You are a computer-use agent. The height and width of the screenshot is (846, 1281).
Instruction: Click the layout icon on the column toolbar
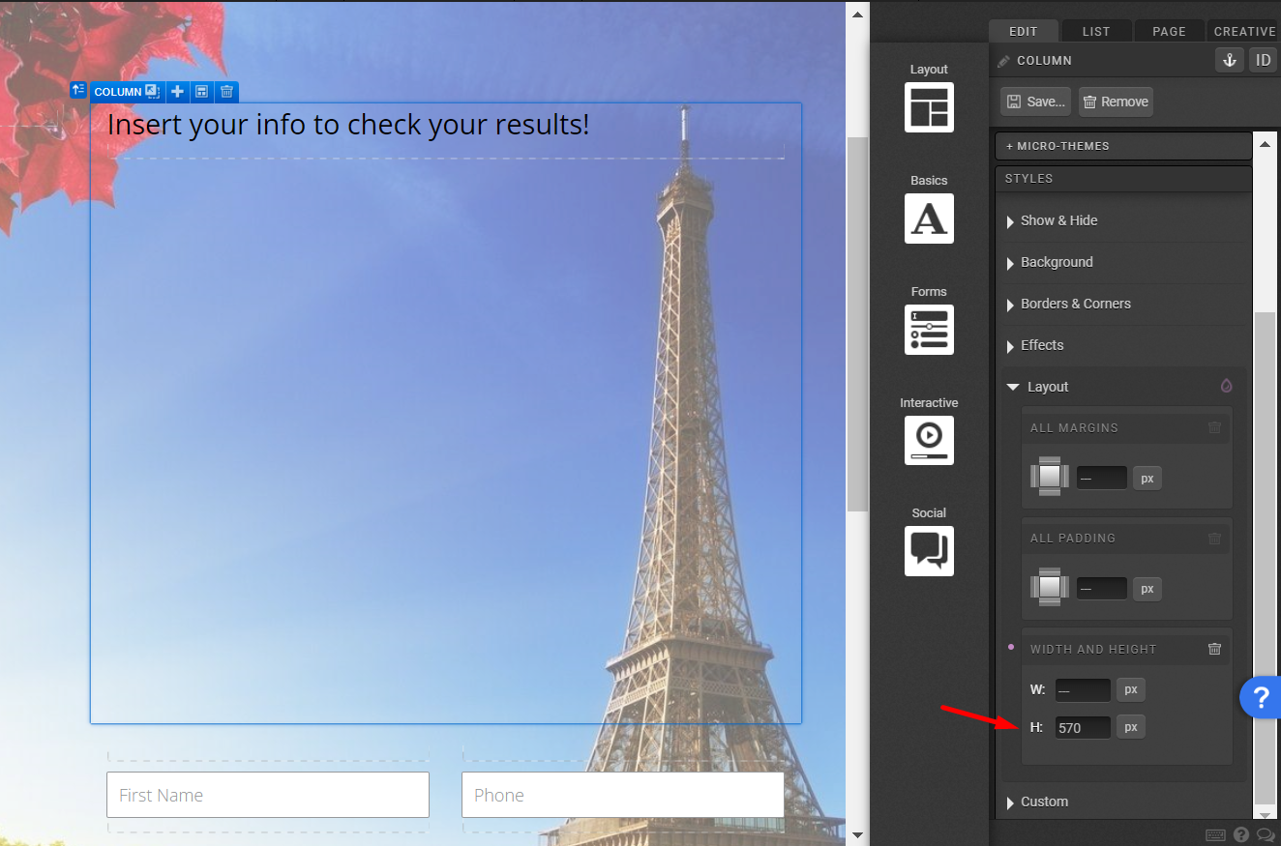201,92
